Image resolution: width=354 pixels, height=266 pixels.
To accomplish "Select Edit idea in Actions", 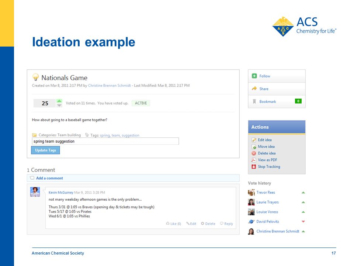I will click(265, 140).
